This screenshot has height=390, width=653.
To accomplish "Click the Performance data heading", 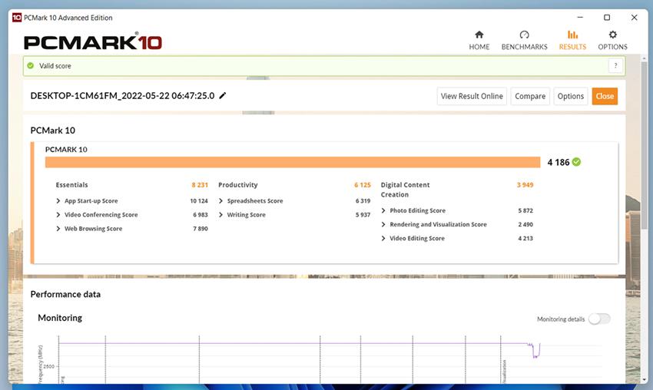I will (65, 294).
